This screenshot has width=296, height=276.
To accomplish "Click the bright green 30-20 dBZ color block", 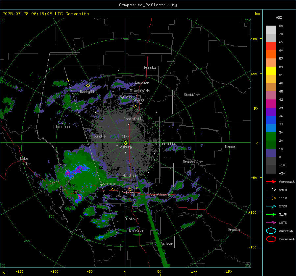I will [271, 137].
